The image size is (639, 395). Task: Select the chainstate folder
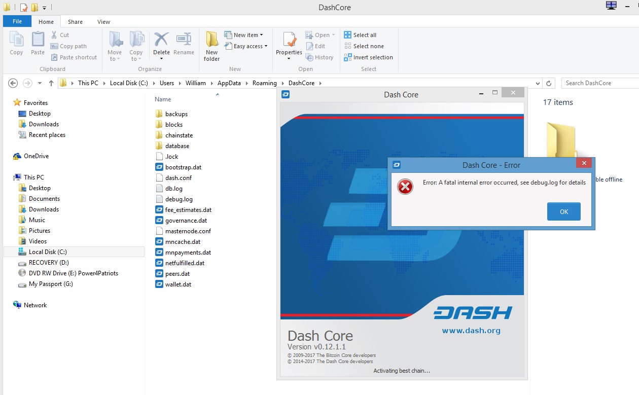point(179,135)
